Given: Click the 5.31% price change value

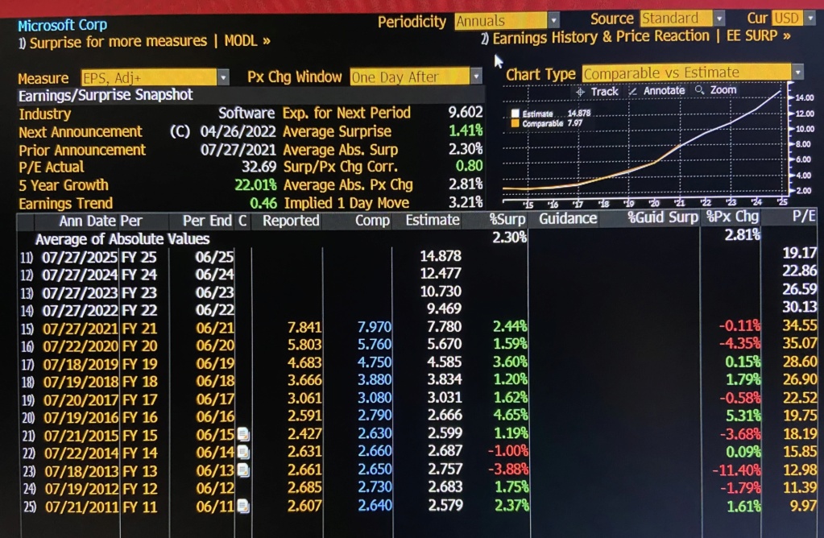Looking at the screenshot, I should 743,416.
